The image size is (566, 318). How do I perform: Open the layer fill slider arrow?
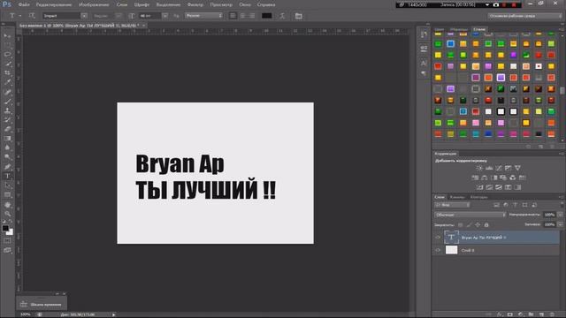560,224
